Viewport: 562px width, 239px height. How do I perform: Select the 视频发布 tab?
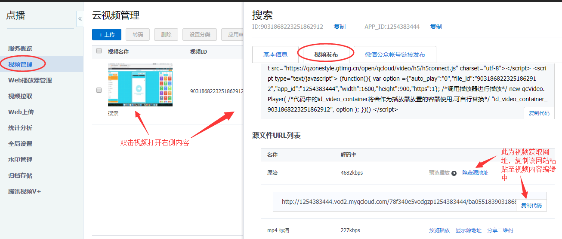point(326,54)
